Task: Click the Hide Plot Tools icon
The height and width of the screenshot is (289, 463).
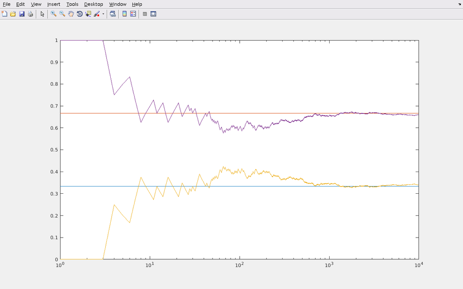Action: [x=145, y=14]
